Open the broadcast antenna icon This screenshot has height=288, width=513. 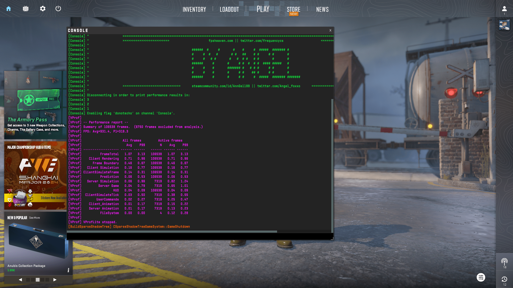click(x=504, y=261)
